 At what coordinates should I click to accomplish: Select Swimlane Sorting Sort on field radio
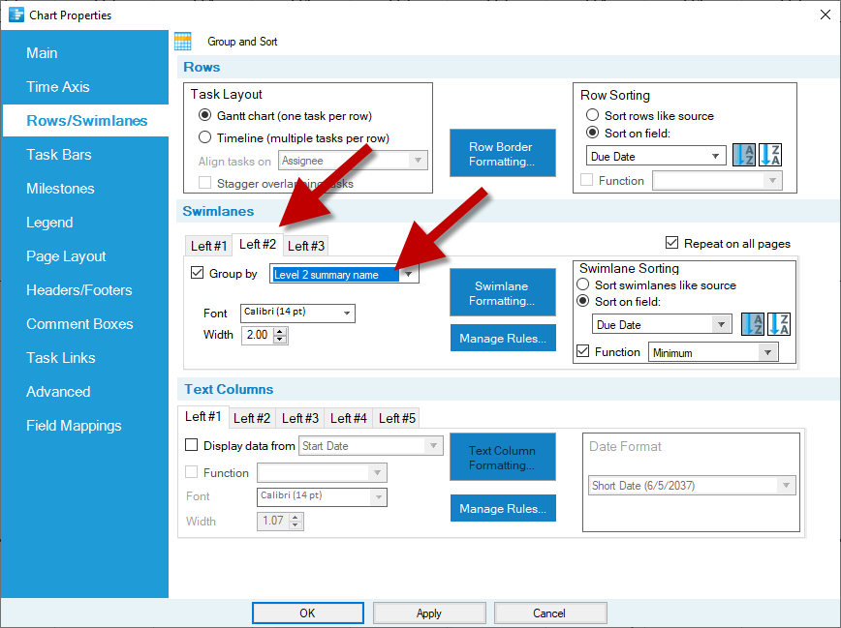point(583,301)
